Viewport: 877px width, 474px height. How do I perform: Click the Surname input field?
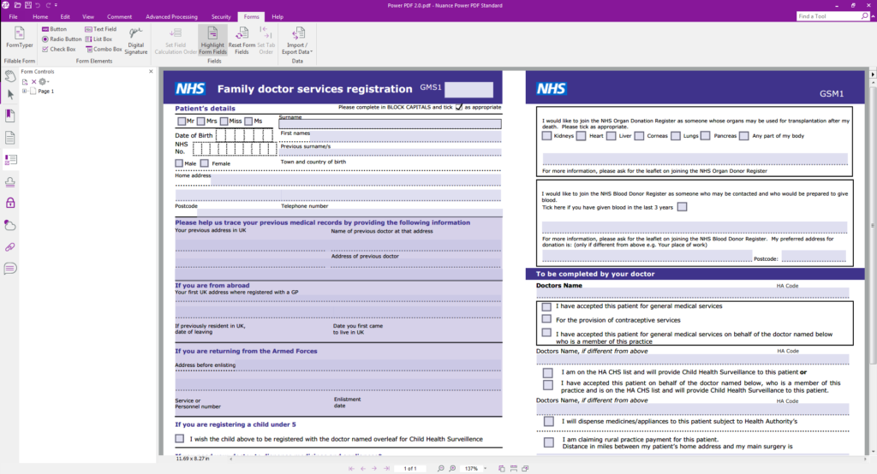pyautogui.click(x=390, y=124)
